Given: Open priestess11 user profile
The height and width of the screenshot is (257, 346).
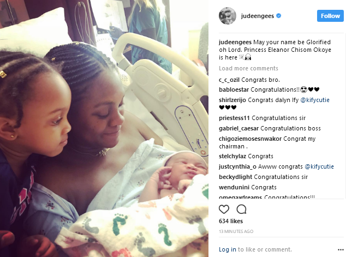Looking at the screenshot, I should pyautogui.click(x=234, y=118).
